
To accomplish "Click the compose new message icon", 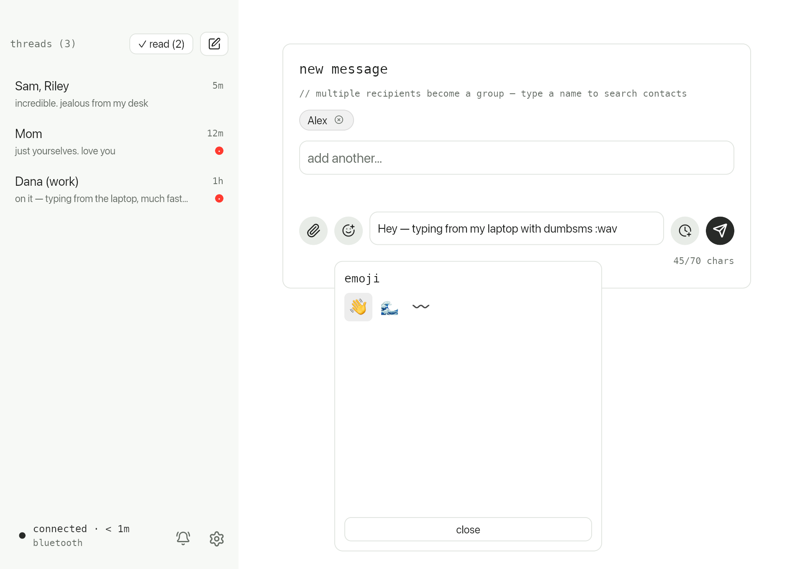I will [214, 44].
